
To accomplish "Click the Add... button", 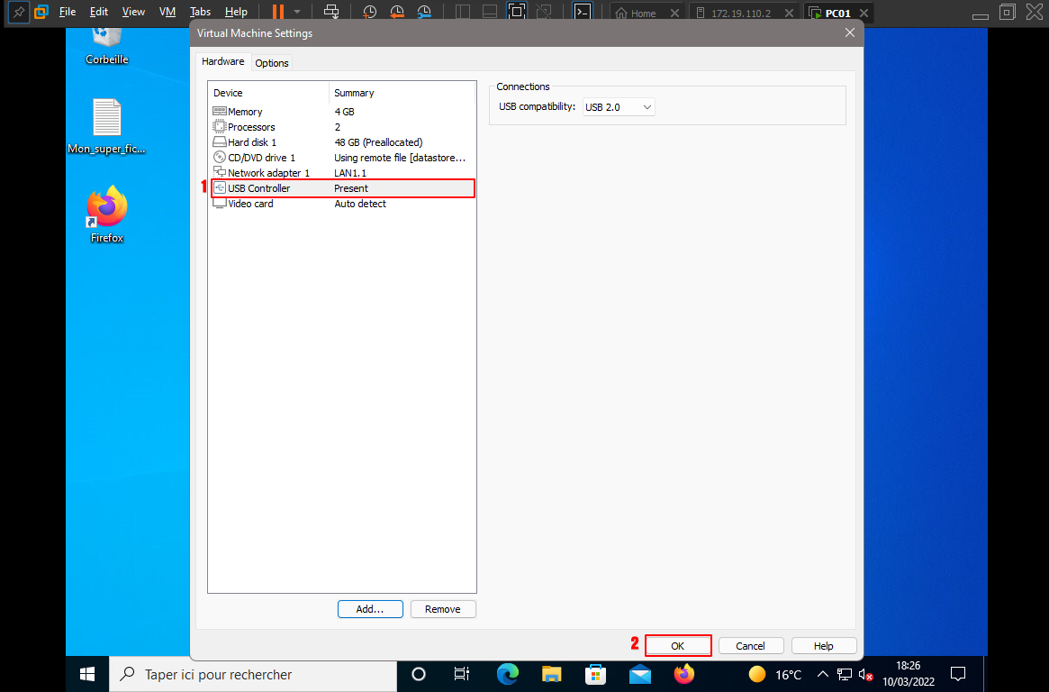I will [370, 609].
